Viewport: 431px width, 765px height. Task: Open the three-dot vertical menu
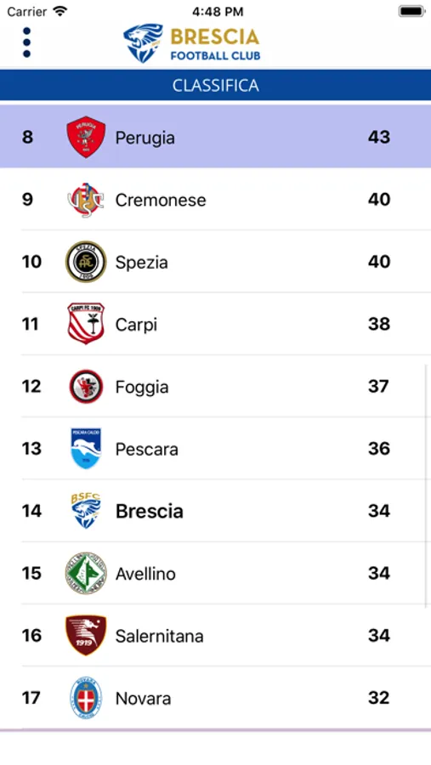click(26, 42)
